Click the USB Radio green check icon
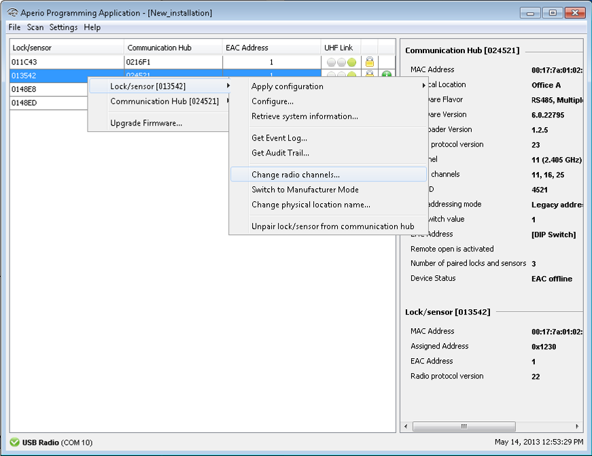Screen dimensions: 592x456 pyautogui.click(x=14, y=442)
